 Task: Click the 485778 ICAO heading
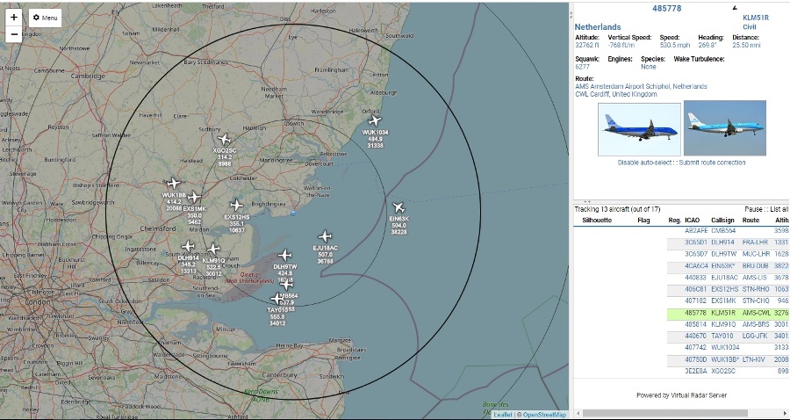[x=666, y=9]
